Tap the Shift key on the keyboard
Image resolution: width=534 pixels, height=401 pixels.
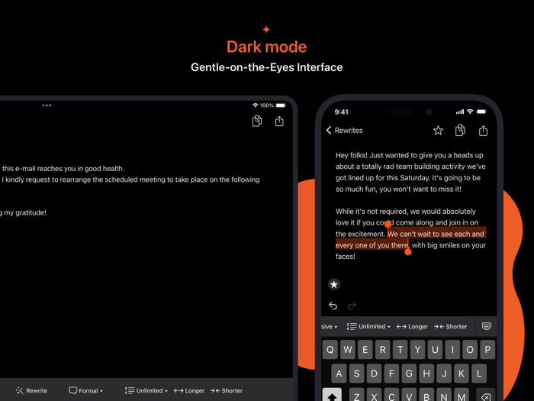click(332, 395)
